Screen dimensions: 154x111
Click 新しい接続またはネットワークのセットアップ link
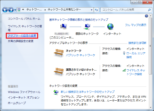coord(88,92)
